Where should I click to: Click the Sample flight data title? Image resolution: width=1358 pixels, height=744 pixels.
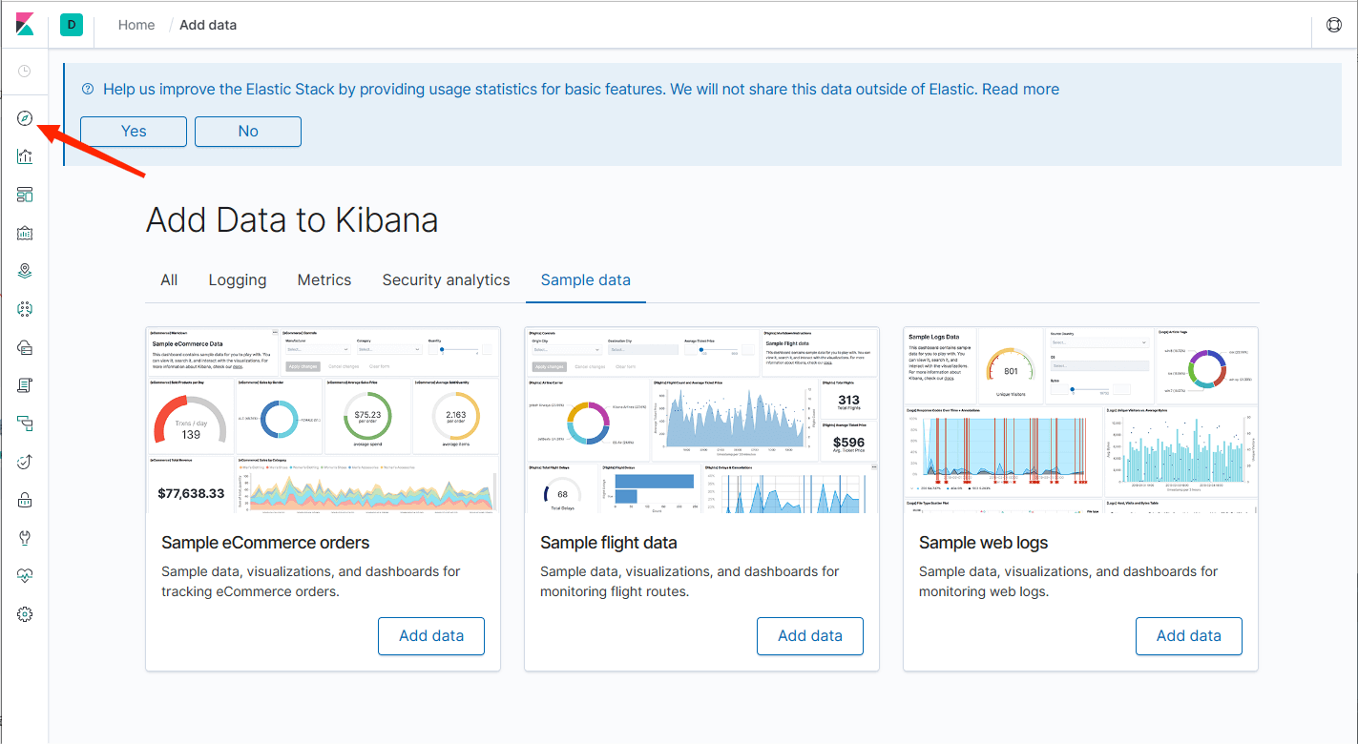coord(609,543)
